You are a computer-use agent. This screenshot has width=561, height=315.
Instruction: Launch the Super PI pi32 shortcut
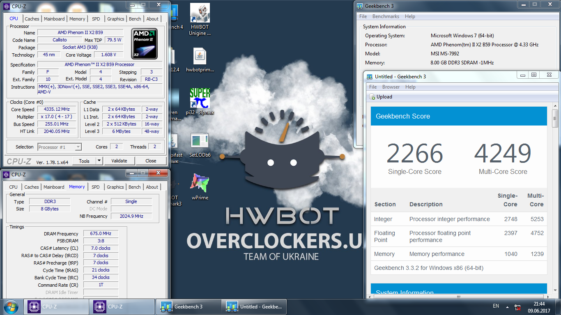click(x=200, y=102)
